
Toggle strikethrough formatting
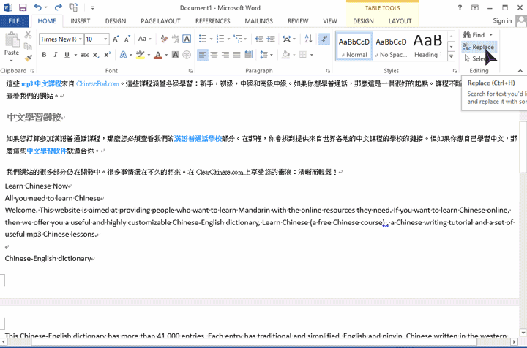(85, 55)
